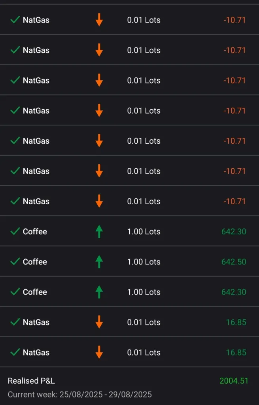Click the checkmark in the NatGas row just below Coffee
Image resolution: width=259 pixels, height=405 pixels.
coord(15,322)
